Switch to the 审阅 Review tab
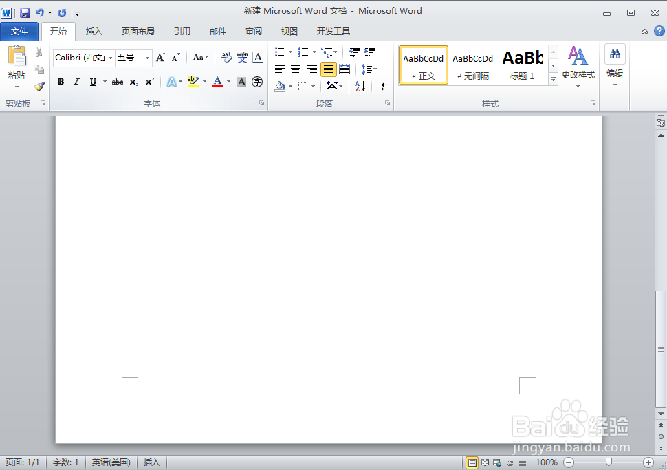 click(x=254, y=32)
